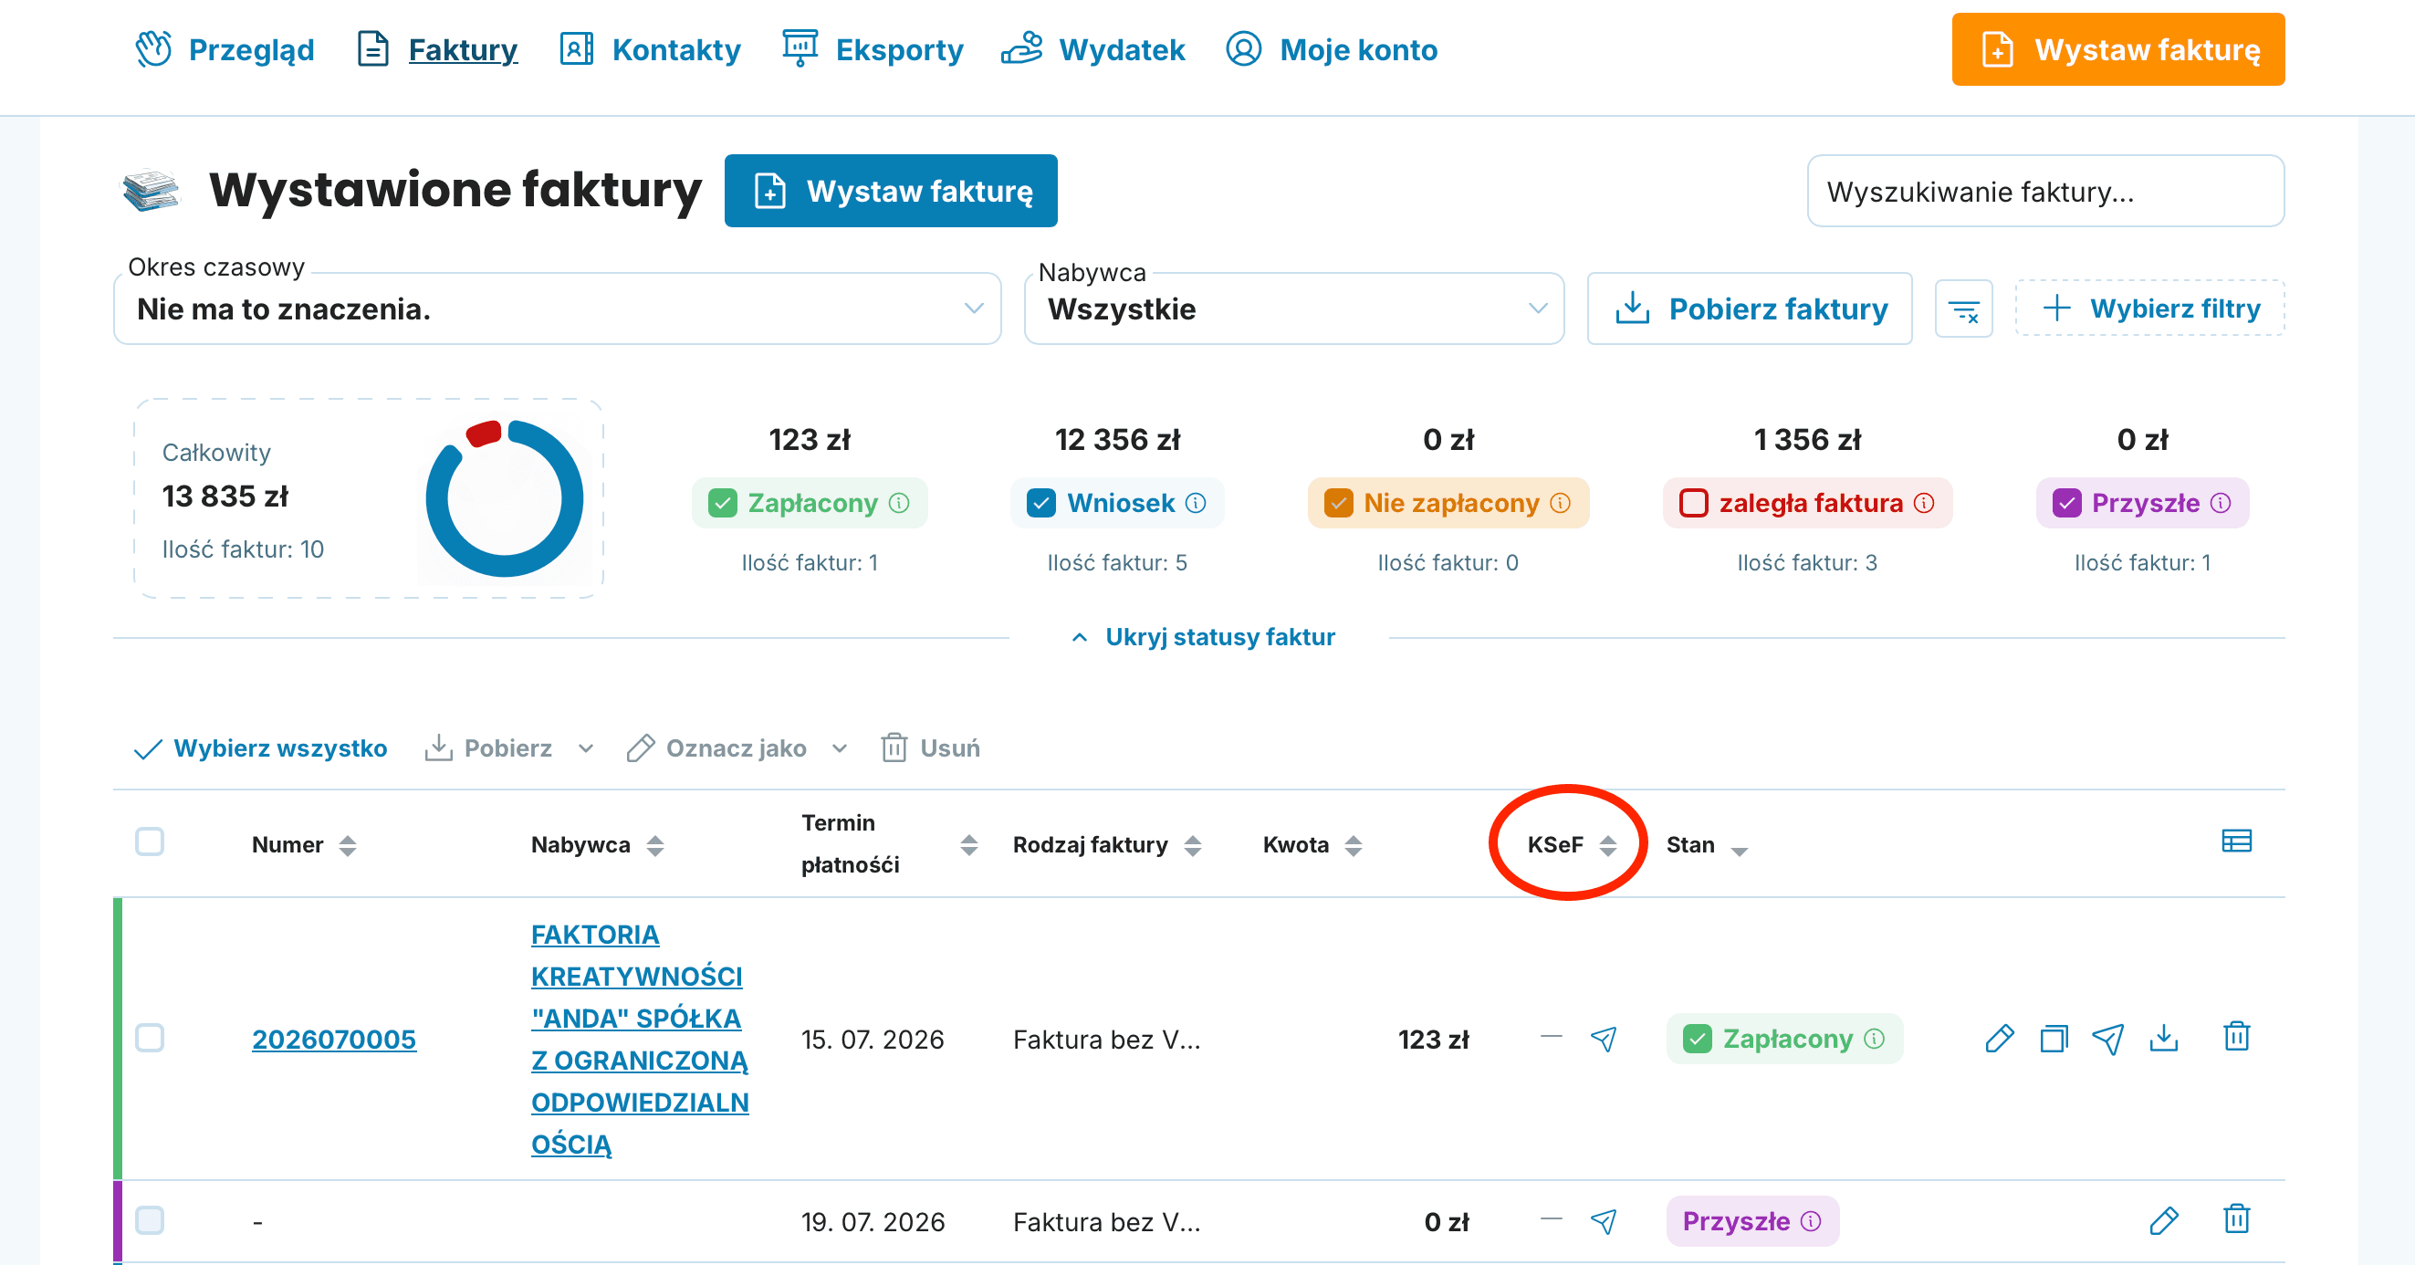The image size is (2415, 1265).
Task: Delete invoice 2026070005 with trash icon
Action: click(2237, 1036)
